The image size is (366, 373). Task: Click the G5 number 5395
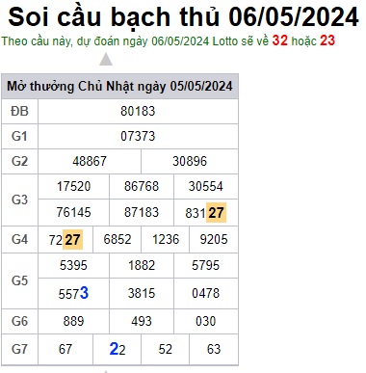(73, 265)
